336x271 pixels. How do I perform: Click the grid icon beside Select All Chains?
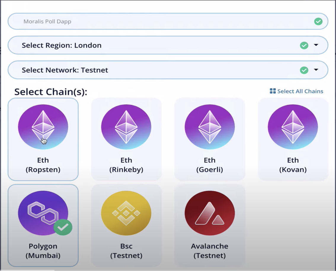coord(273,91)
